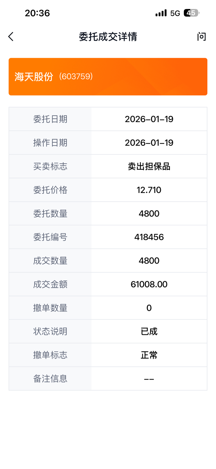
Task: Tap the 海天股份 orange stock banner
Action: (108, 77)
